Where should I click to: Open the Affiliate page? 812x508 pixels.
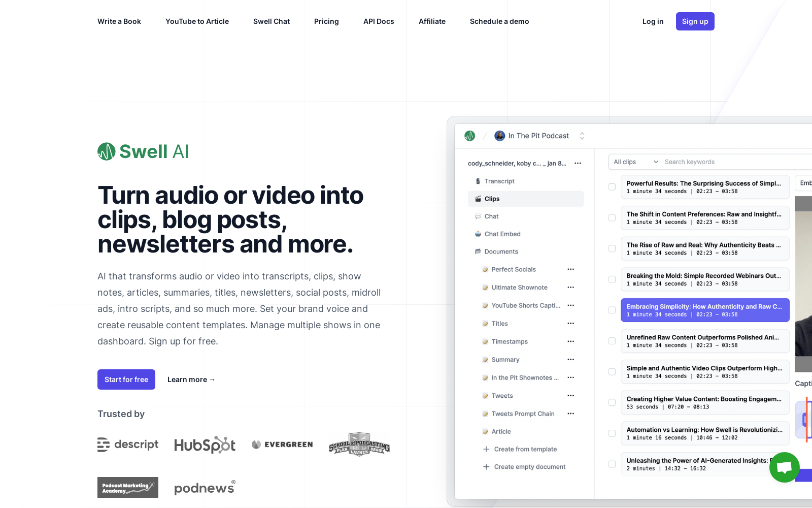pyautogui.click(x=432, y=21)
